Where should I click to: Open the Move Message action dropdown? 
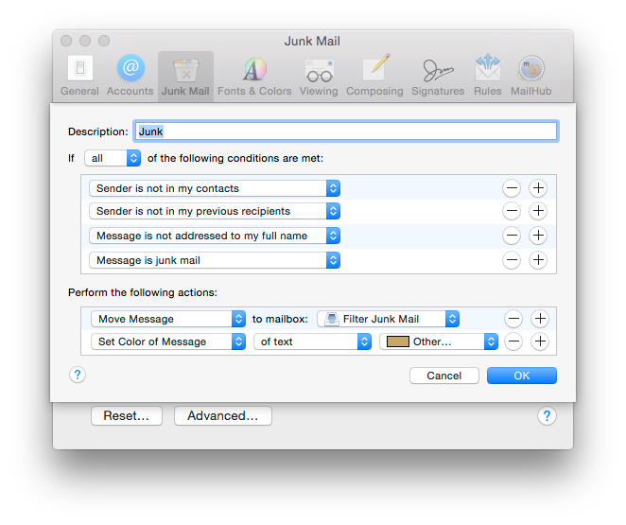point(168,319)
